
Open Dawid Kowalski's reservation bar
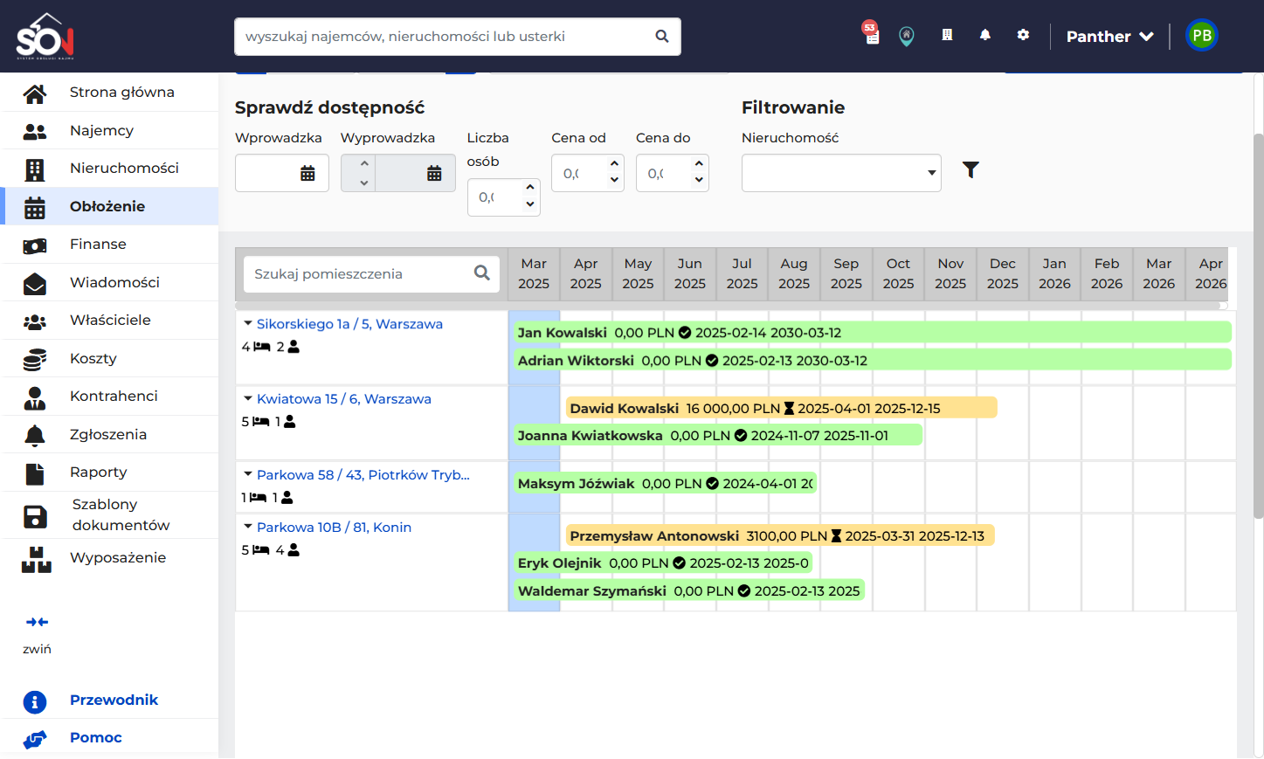click(781, 408)
